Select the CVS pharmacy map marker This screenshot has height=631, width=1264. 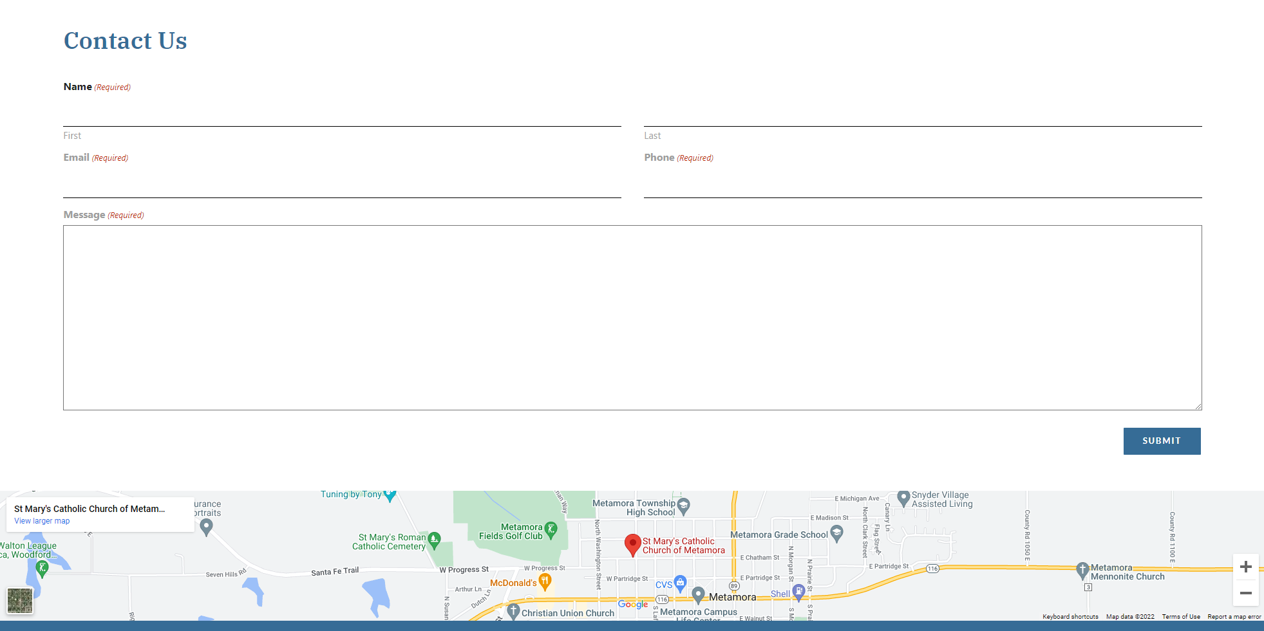pyautogui.click(x=680, y=583)
